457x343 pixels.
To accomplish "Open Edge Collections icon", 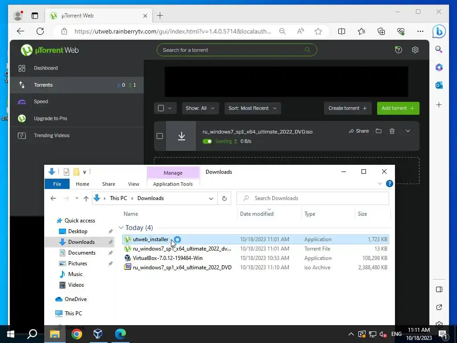I will tap(381, 31).
